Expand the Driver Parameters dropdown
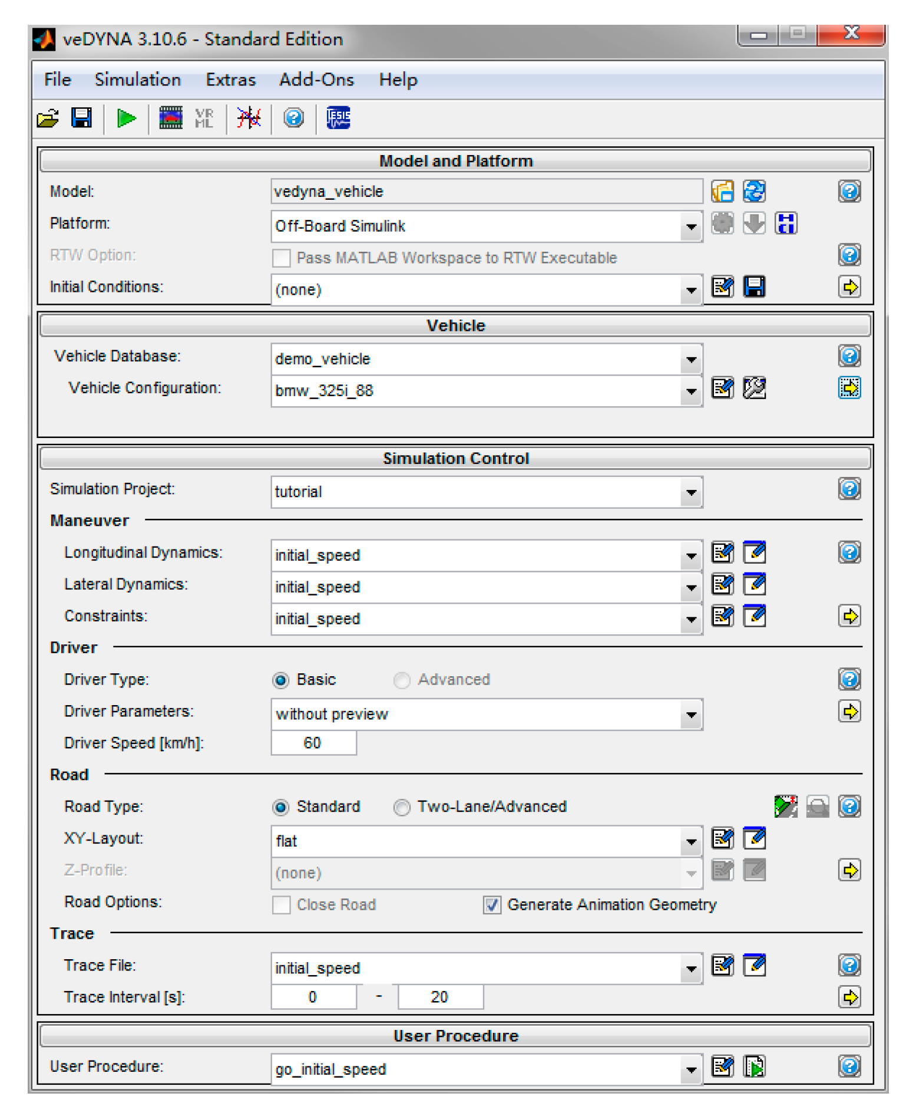This screenshot has height=1116, width=916. [691, 715]
